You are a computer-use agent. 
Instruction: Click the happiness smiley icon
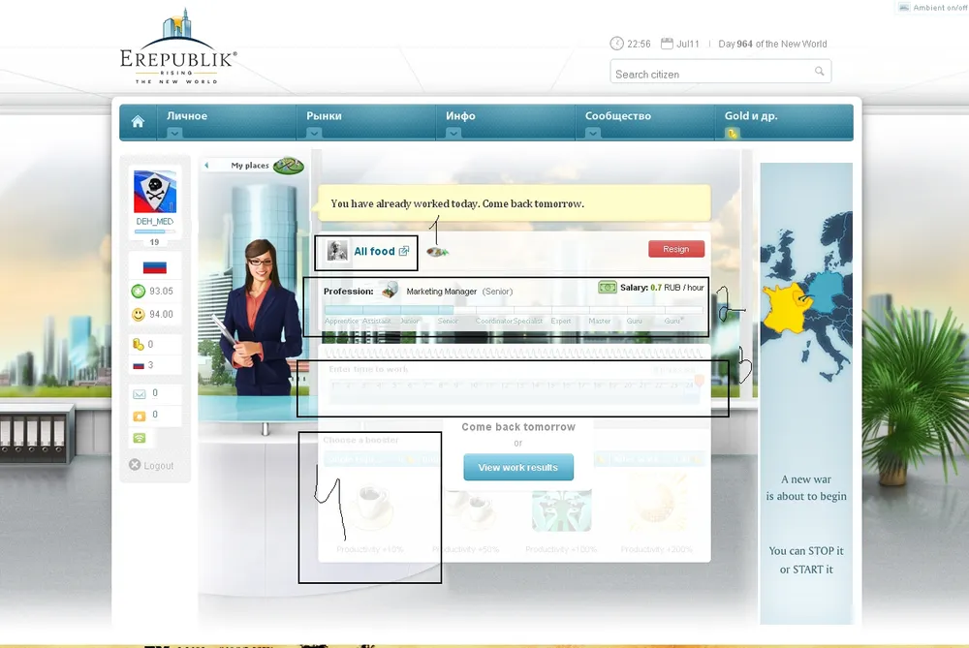coord(139,315)
